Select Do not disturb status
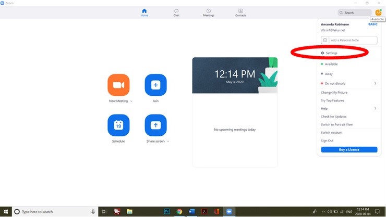 click(x=333, y=83)
